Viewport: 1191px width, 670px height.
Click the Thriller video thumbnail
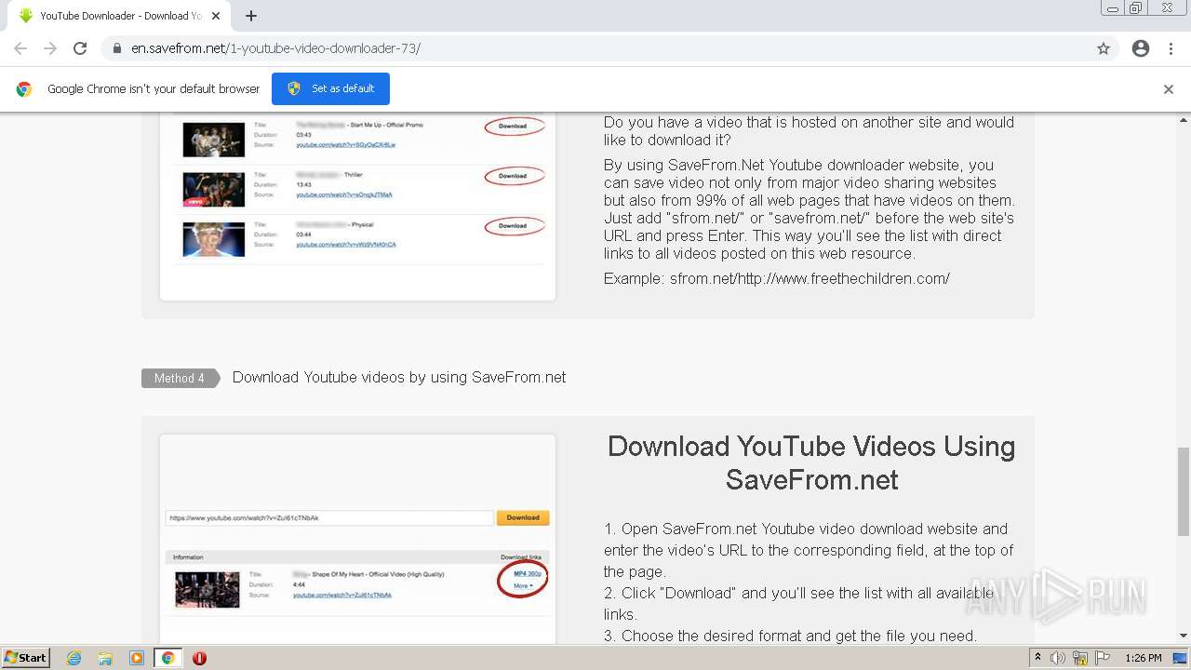214,189
